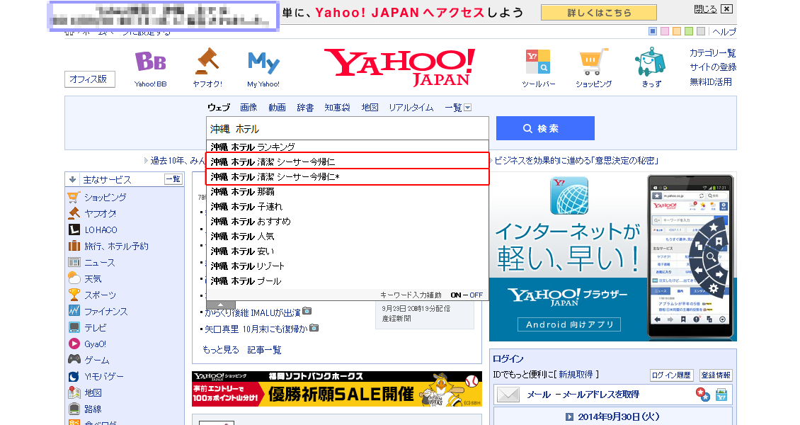The height and width of the screenshot is (425, 800).
Task: Click the search box containing 沖縄 ホテル
Action: [x=348, y=129]
